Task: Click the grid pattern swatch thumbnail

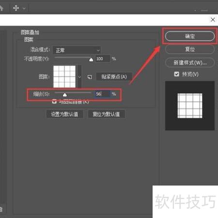Action: 64,77
